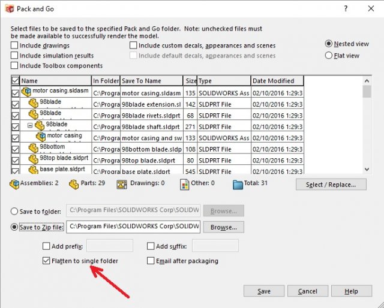Enable Include simulation results checkbox
The width and height of the screenshot is (384, 308).
(14, 55)
